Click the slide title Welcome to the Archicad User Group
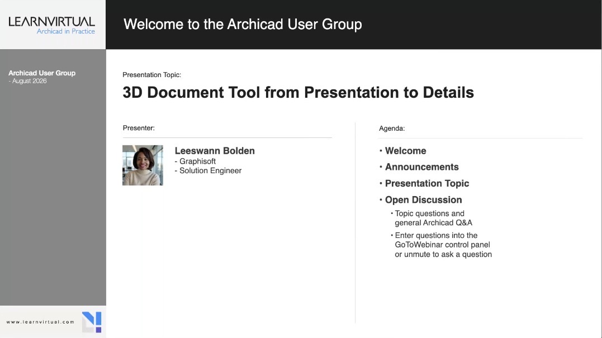This screenshot has width=602, height=338. coord(243,24)
